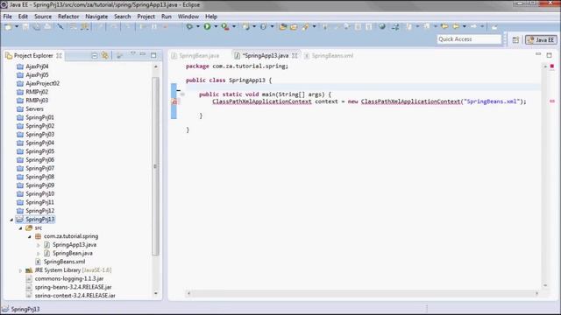The image size is (561, 315).
Task: Minimize the Project Explorer panel
Action: [x=143, y=54]
